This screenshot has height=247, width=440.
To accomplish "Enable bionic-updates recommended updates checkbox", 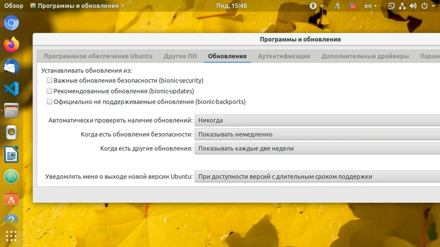I will (49, 91).
